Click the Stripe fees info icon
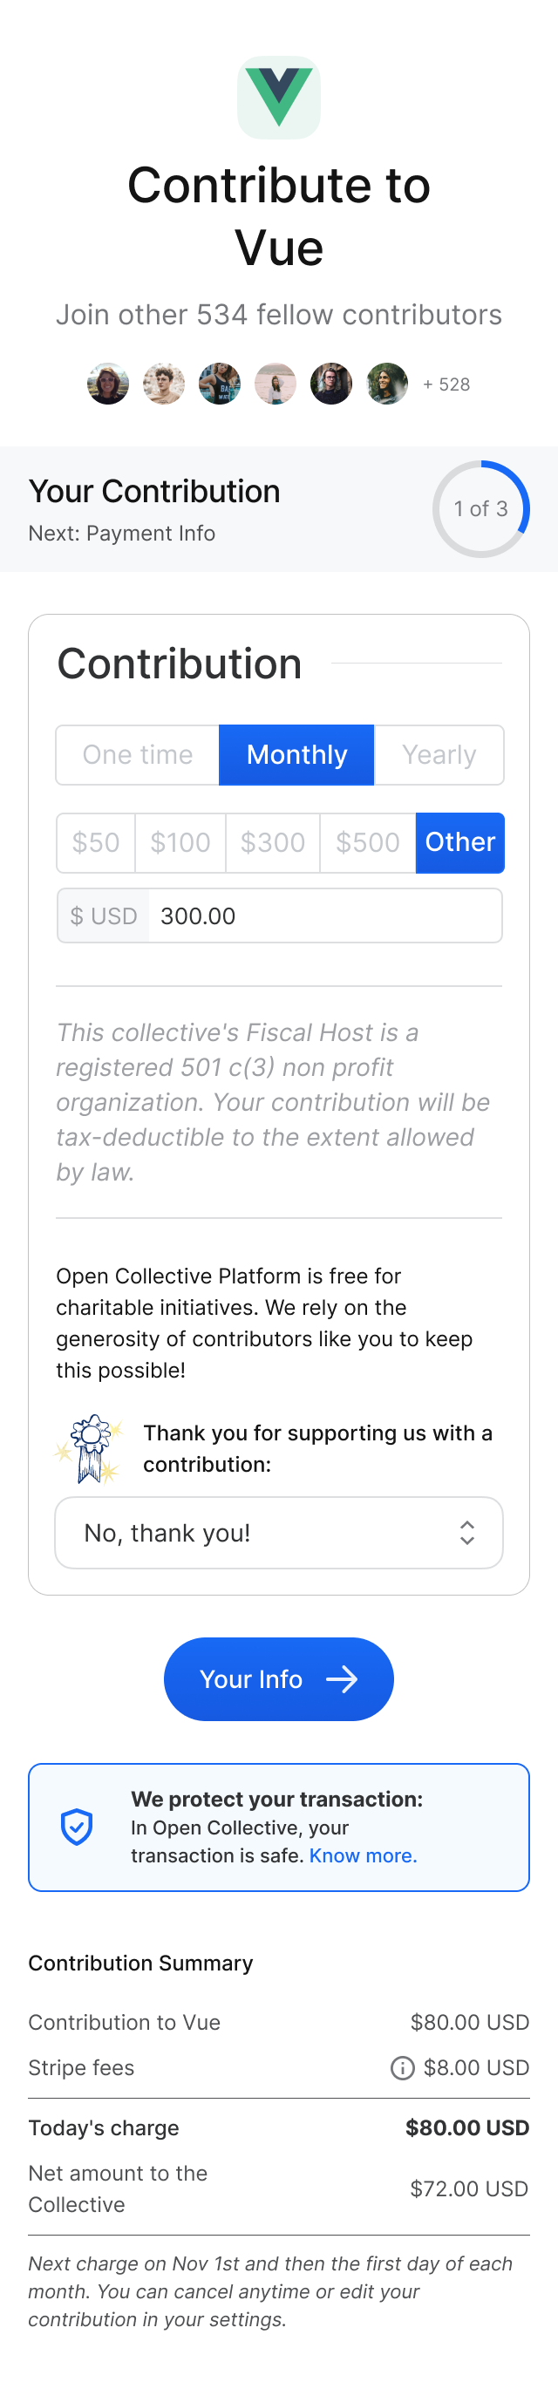The width and height of the screenshot is (558, 2389). pyautogui.click(x=402, y=2068)
